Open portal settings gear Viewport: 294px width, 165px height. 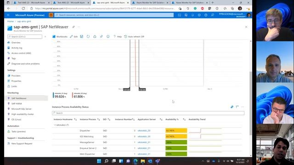(199, 15)
